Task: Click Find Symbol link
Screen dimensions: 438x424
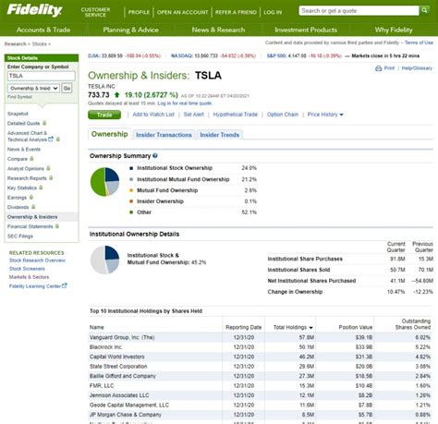Action: 19,97
